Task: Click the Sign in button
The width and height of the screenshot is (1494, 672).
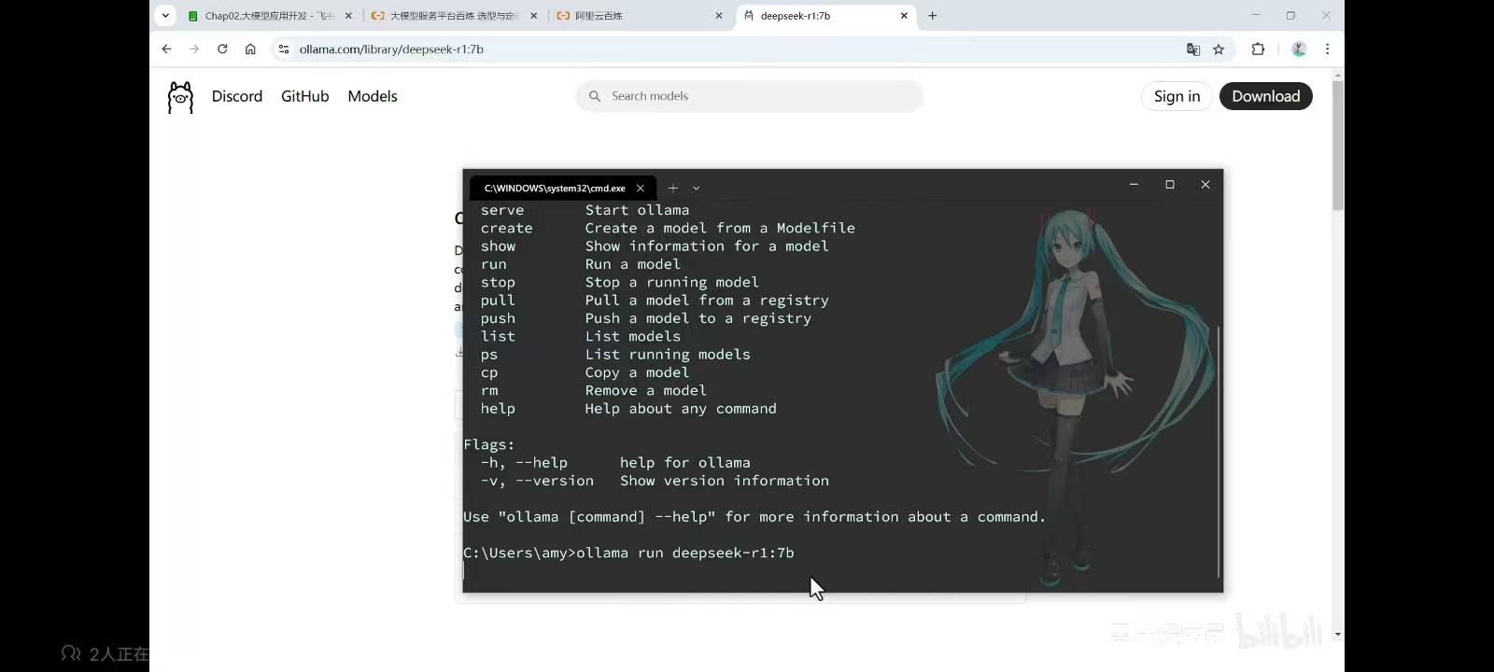Action: [x=1177, y=96]
